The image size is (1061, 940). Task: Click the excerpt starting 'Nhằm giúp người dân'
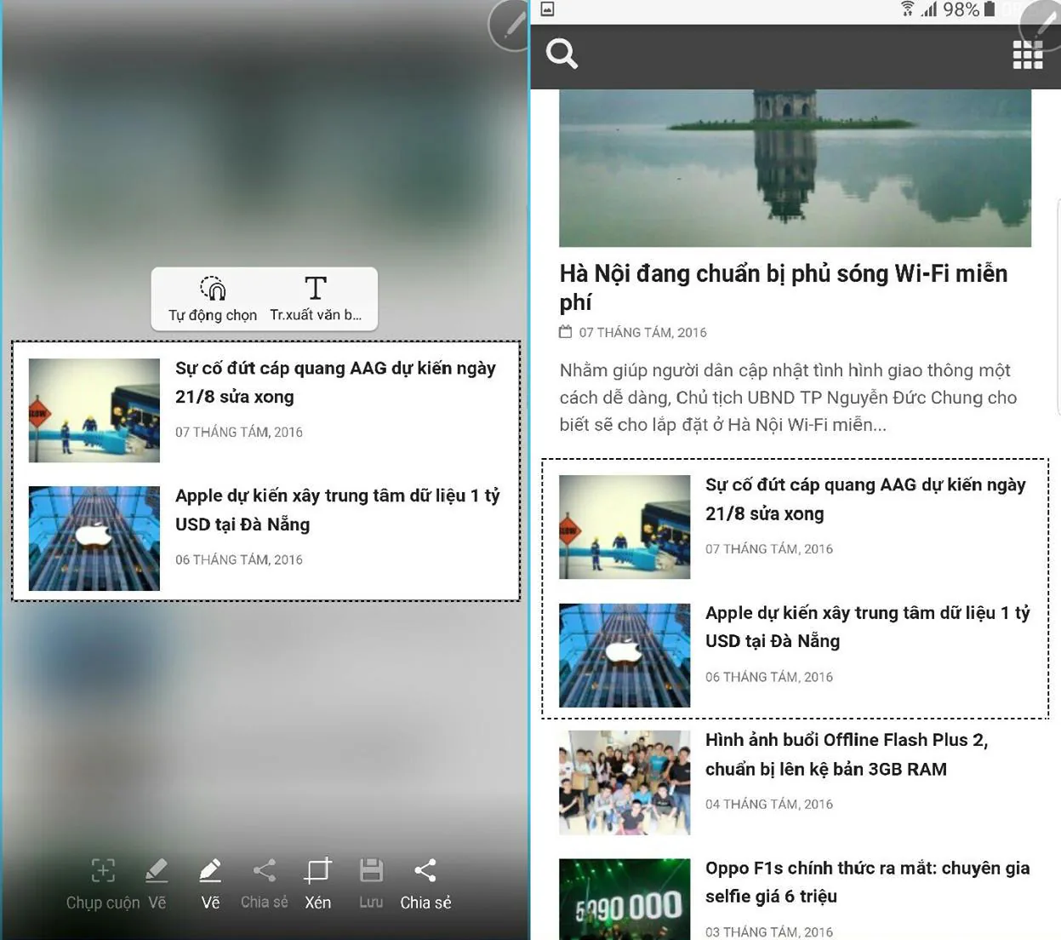[x=788, y=397]
